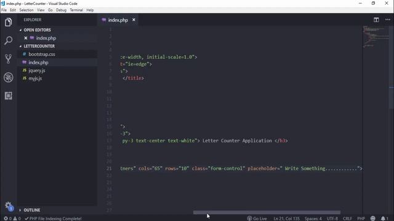This screenshot has height=221, width=394.
Task: Change encoding via UTF-8 indicator
Action: coord(332,219)
